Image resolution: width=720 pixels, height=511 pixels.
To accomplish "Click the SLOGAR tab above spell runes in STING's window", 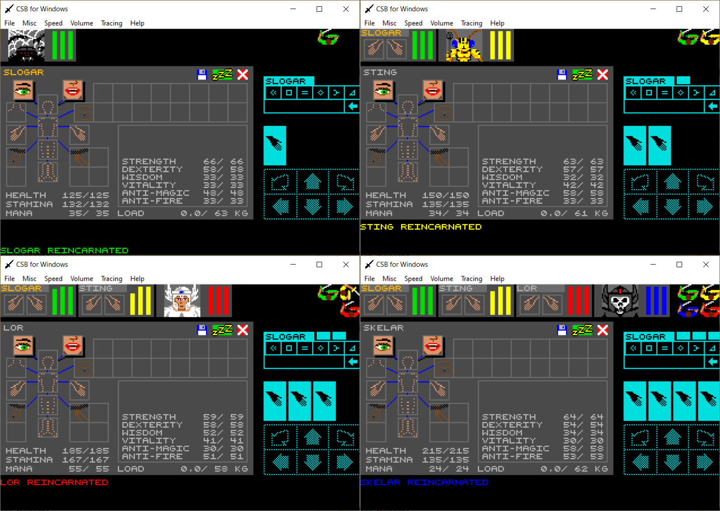I will point(649,81).
